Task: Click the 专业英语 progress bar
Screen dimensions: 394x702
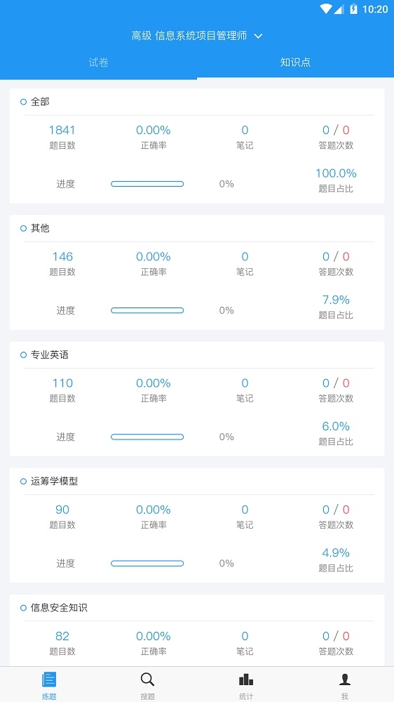Action: pyautogui.click(x=147, y=437)
